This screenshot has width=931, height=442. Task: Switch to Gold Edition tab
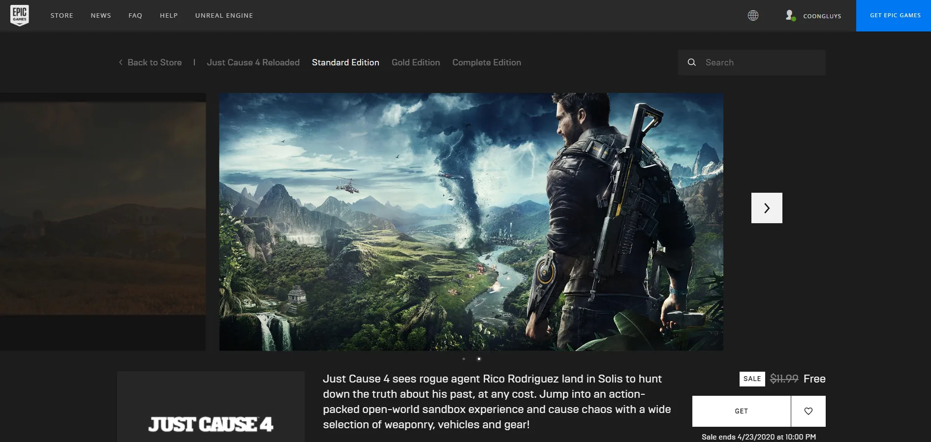click(x=416, y=62)
